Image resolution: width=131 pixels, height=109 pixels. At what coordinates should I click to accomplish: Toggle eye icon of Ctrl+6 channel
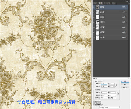[94, 22]
